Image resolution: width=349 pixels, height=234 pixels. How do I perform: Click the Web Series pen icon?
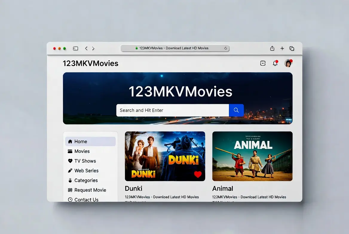pyautogui.click(x=70, y=171)
